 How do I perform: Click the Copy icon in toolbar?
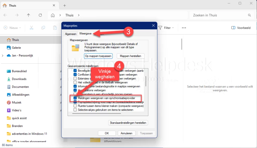click(x=43, y=28)
